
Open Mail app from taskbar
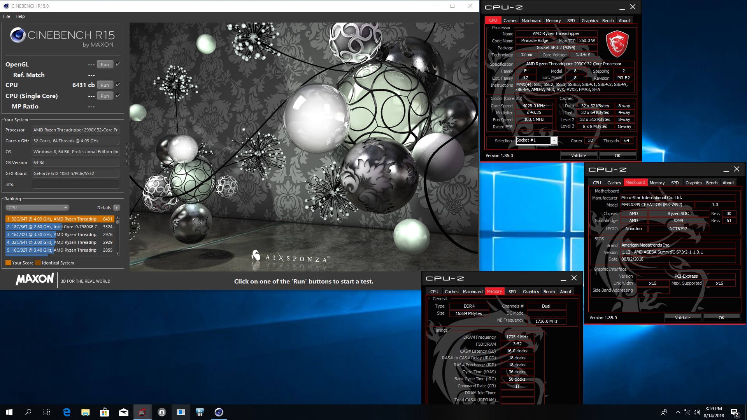click(x=123, y=412)
